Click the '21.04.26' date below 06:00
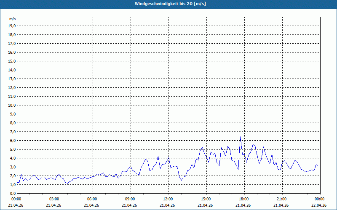This screenshot has height=210, width=337. [91, 205]
